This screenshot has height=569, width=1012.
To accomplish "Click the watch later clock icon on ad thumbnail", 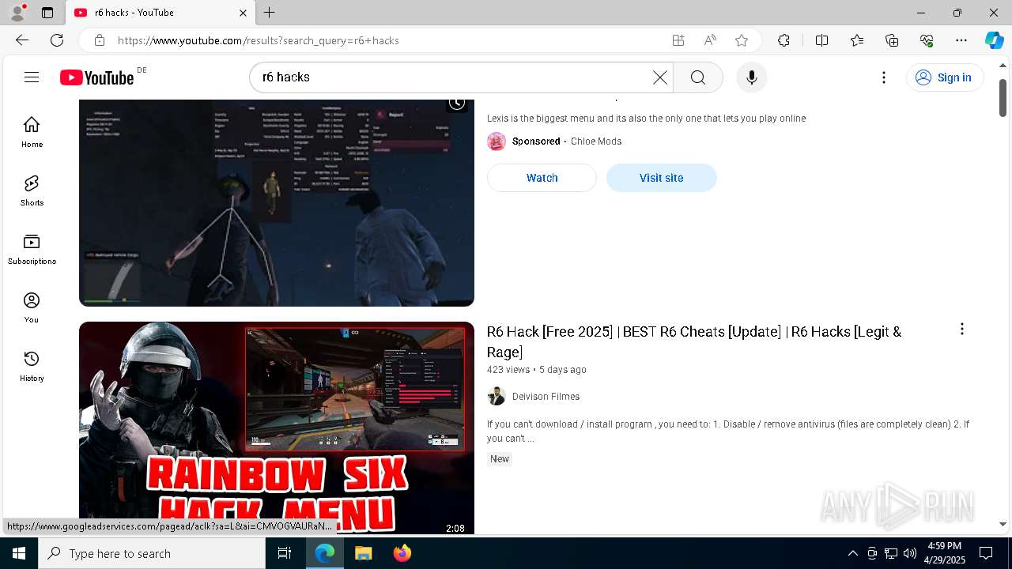I will [457, 103].
